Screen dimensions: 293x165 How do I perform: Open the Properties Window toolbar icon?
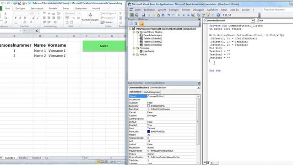pos(203,15)
